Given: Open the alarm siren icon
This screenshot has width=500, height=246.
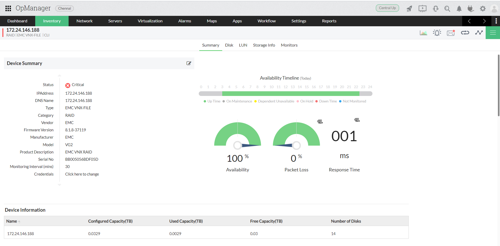Looking at the screenshot, I should (x=437, y=33).
